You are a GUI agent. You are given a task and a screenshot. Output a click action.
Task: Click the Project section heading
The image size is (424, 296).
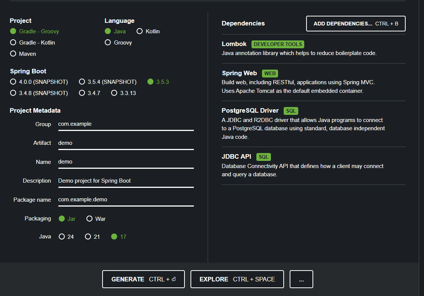[x=21, y=21]
